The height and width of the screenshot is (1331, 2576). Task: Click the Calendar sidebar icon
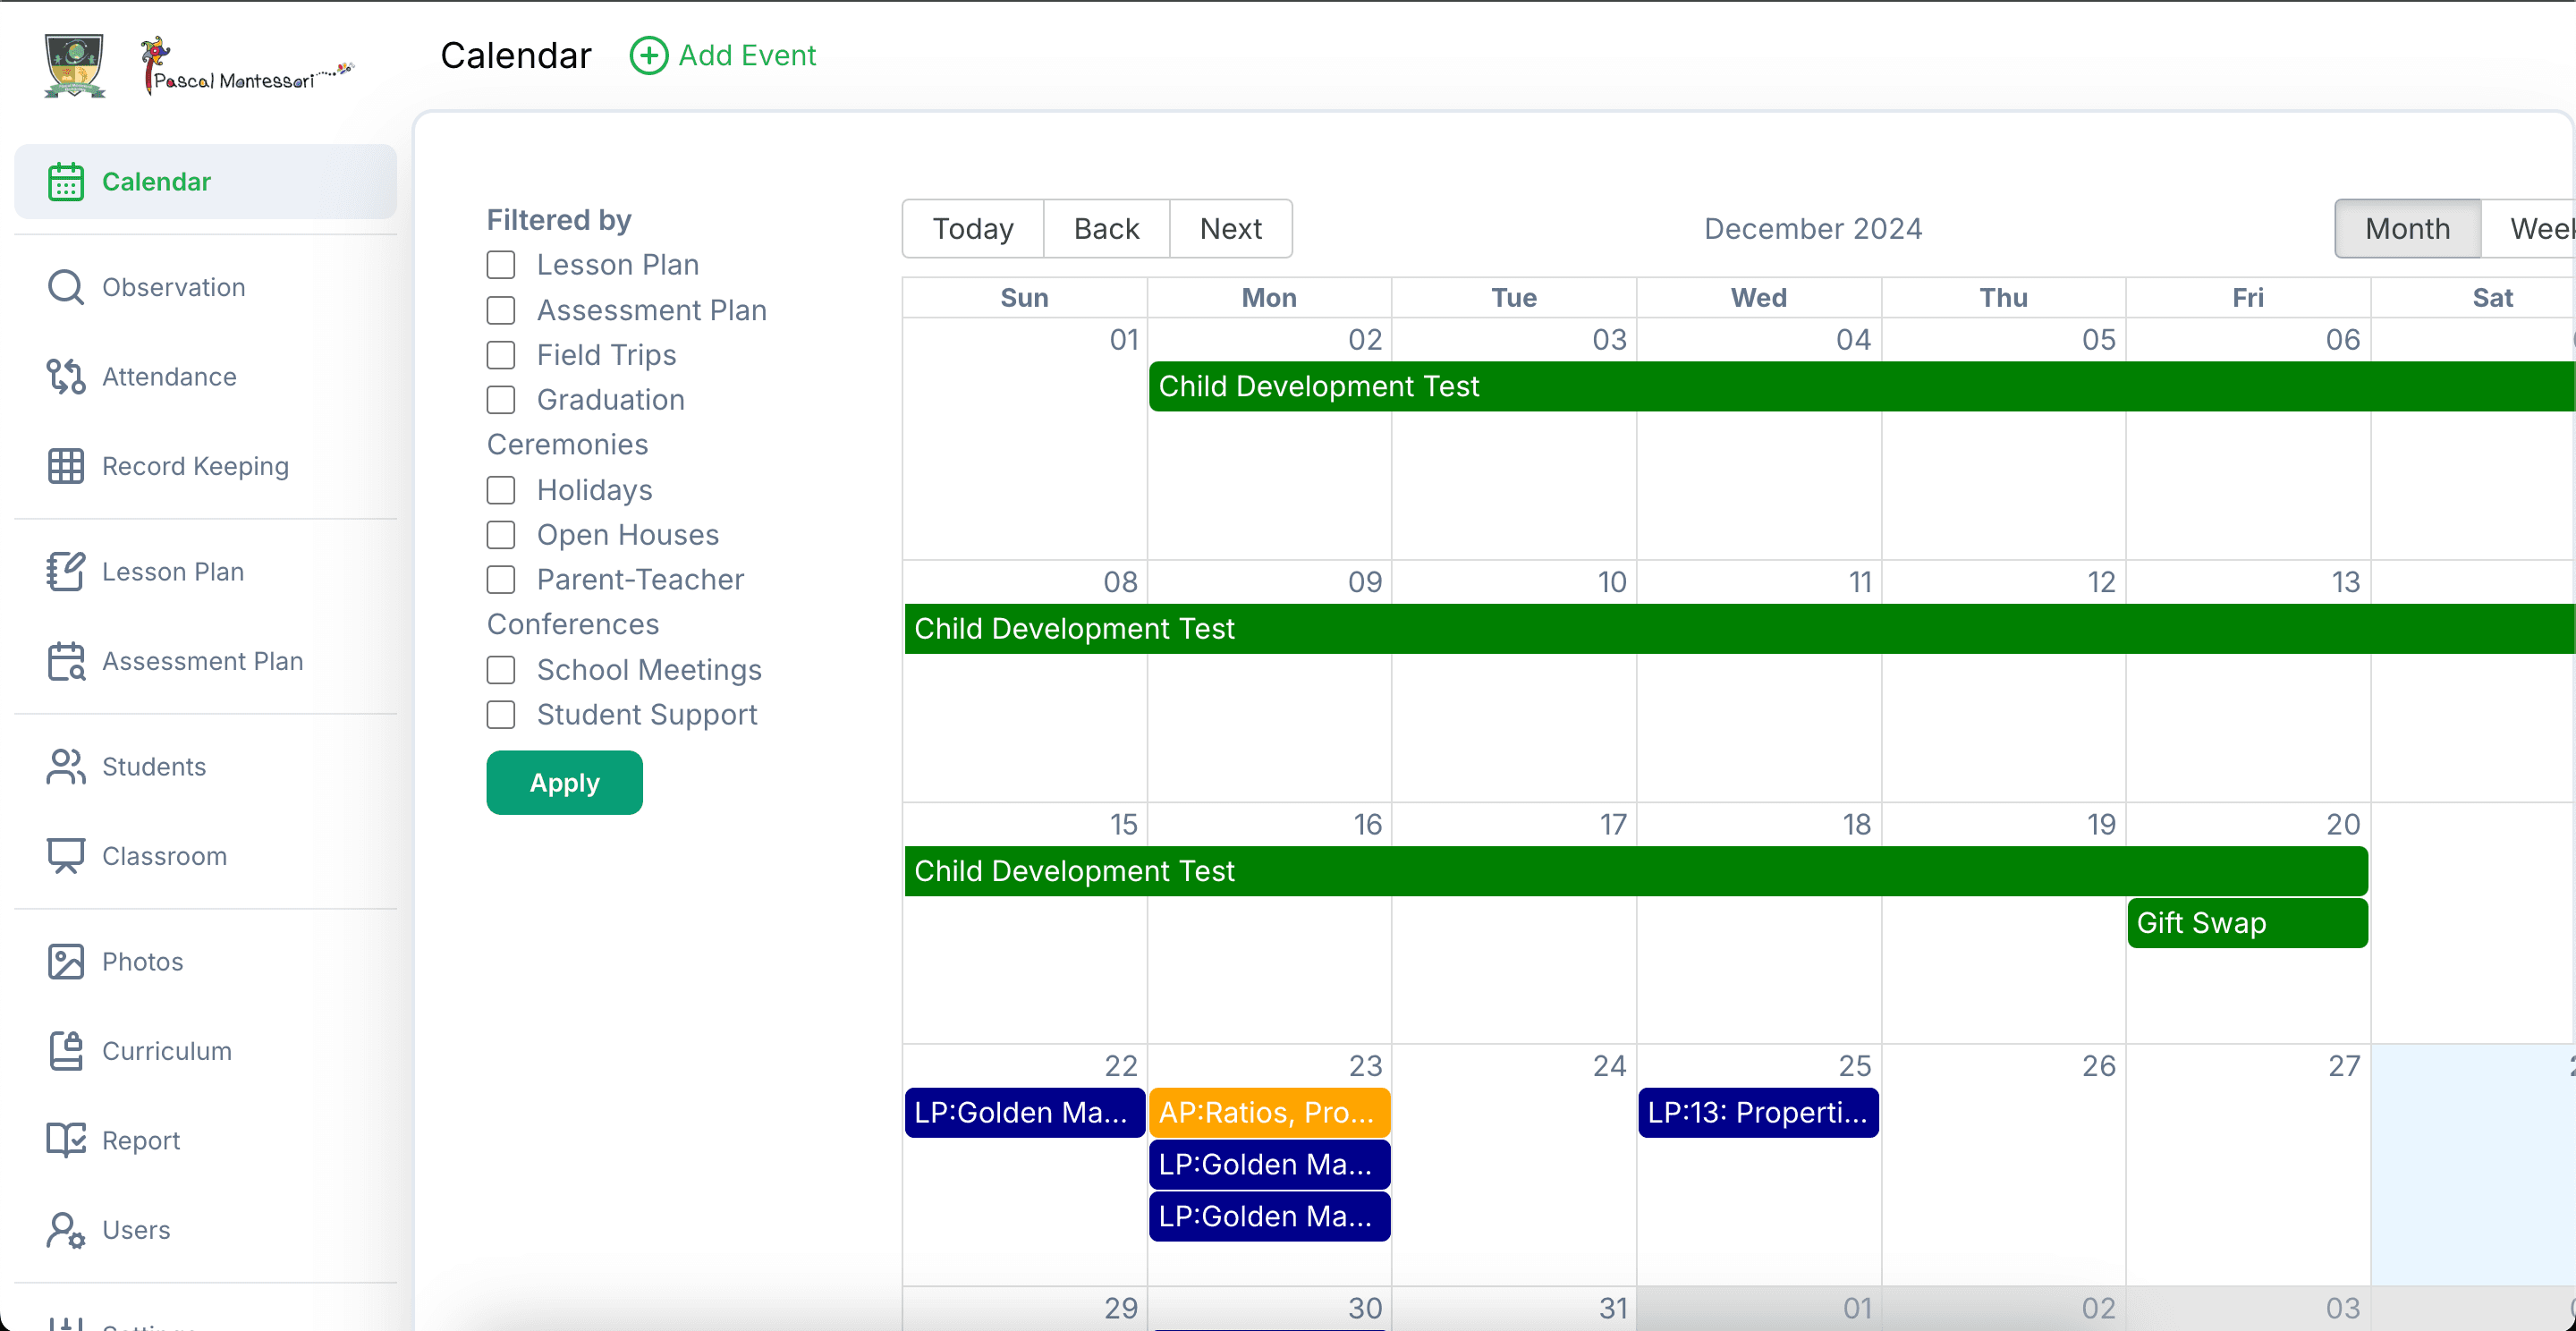coord(66,182)
